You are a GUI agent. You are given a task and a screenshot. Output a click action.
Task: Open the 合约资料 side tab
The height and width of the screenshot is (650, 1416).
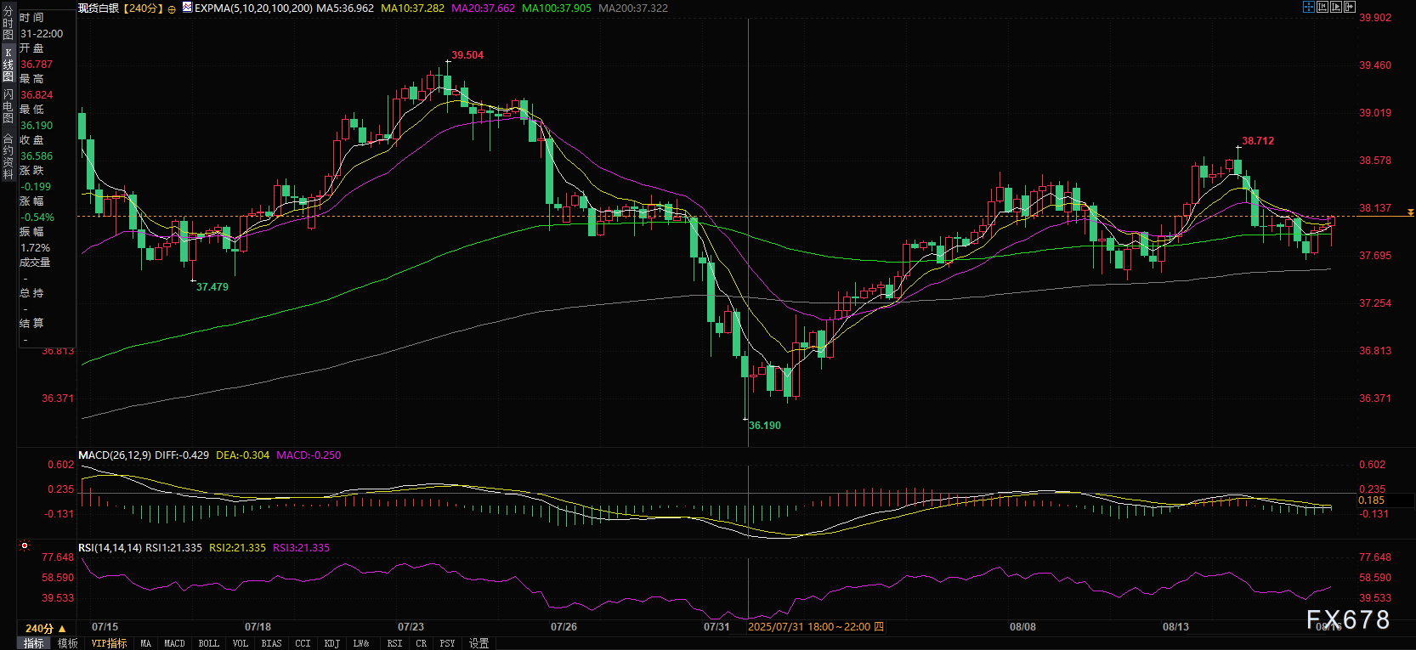pos(8,157)
